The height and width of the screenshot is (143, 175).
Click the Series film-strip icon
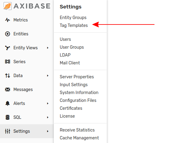[8, 62]
